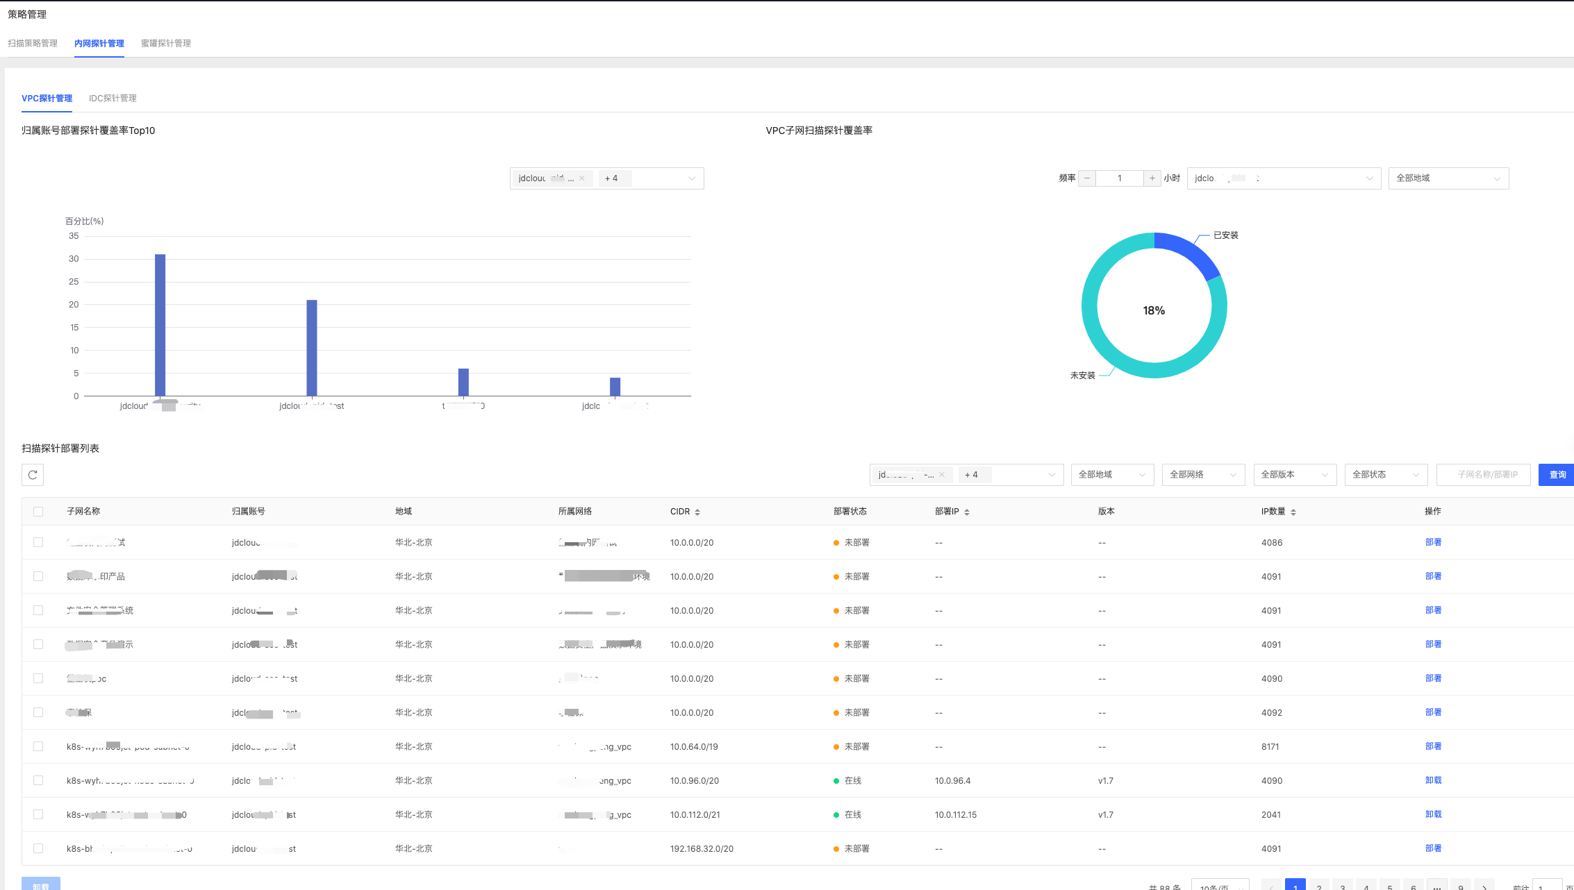Focus the 子网名称/部署IP search field

pyautogui.click(x=1484, y=475)
